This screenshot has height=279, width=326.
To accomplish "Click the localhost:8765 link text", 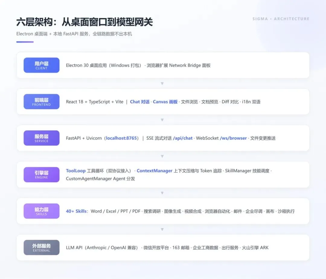I will [x=121, y=138].
